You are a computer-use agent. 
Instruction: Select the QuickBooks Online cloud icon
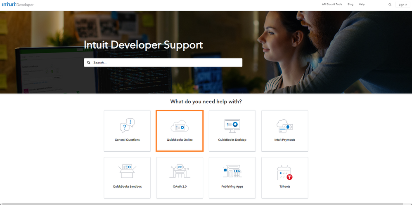click(x=180, y=126)
